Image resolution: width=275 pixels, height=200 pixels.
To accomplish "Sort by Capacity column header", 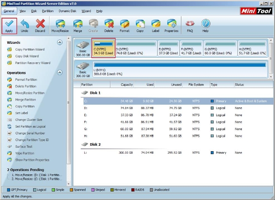I will tap(122, 85).
